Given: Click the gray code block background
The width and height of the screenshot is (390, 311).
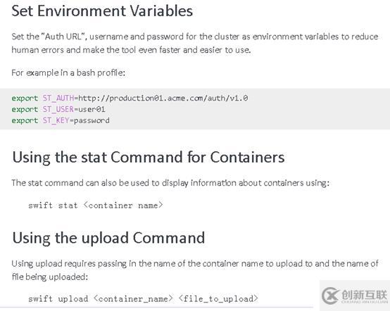Looking at the screenshot, I should coord(195,109).
